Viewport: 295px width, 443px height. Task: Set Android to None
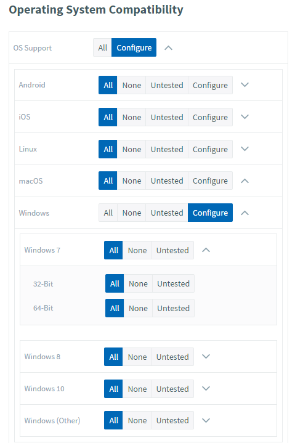click(132, 85)
